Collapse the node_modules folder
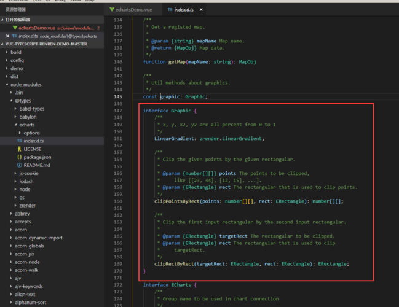The image size is (399, 307). 7,85
